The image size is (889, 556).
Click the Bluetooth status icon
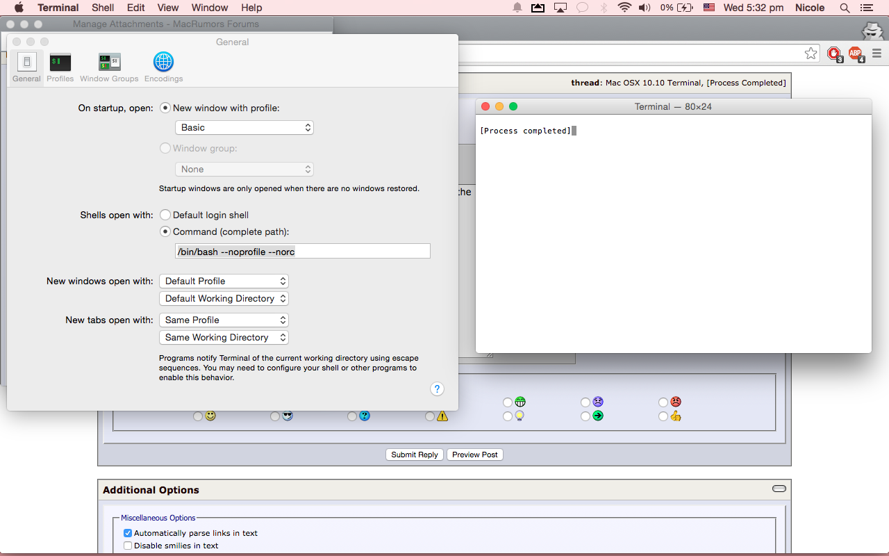604,8
